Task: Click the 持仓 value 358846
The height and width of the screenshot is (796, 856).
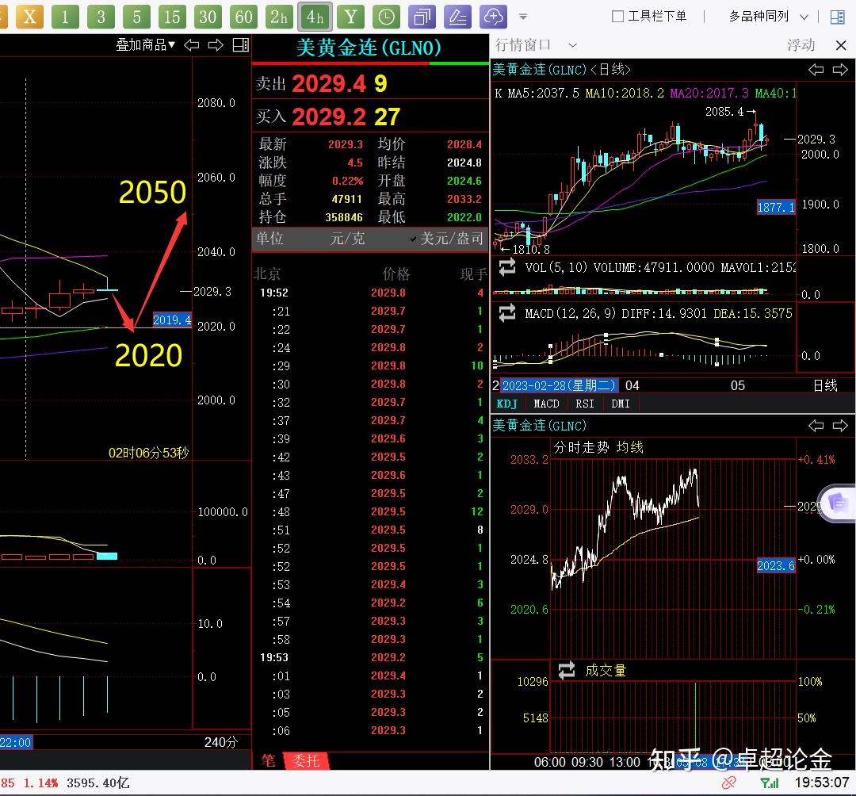Action: pyautogui.click(x=344, y=217)
